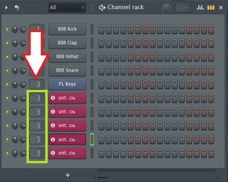Click FL Keys mixer track number 3
The height and width of the screenshot is (182, 228).
pyautogui.click(x=37, y=84)
